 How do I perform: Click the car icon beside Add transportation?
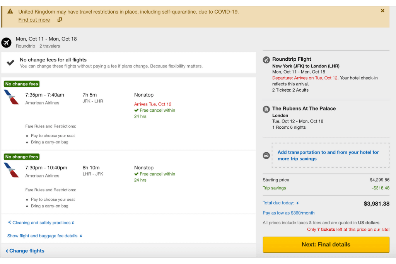coord(266,155)
